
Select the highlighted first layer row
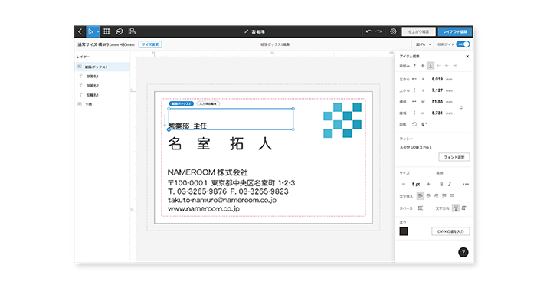pyautogui.click(x=103, y=67)
